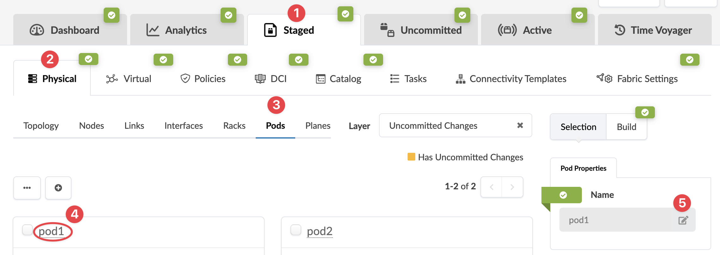Screen dimensions: 720x255
Task: Open the three-dots actions menu
Action: 27,188
